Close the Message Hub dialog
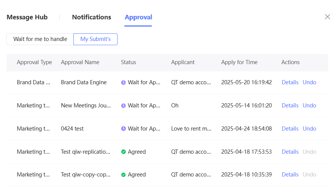Image resolution: width=334 pixels, height=189 pixels. 327,17
